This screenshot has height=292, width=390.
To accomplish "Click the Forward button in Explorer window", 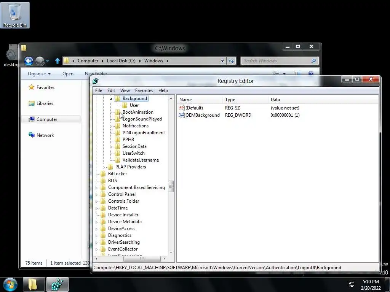I will pos(40,61).
